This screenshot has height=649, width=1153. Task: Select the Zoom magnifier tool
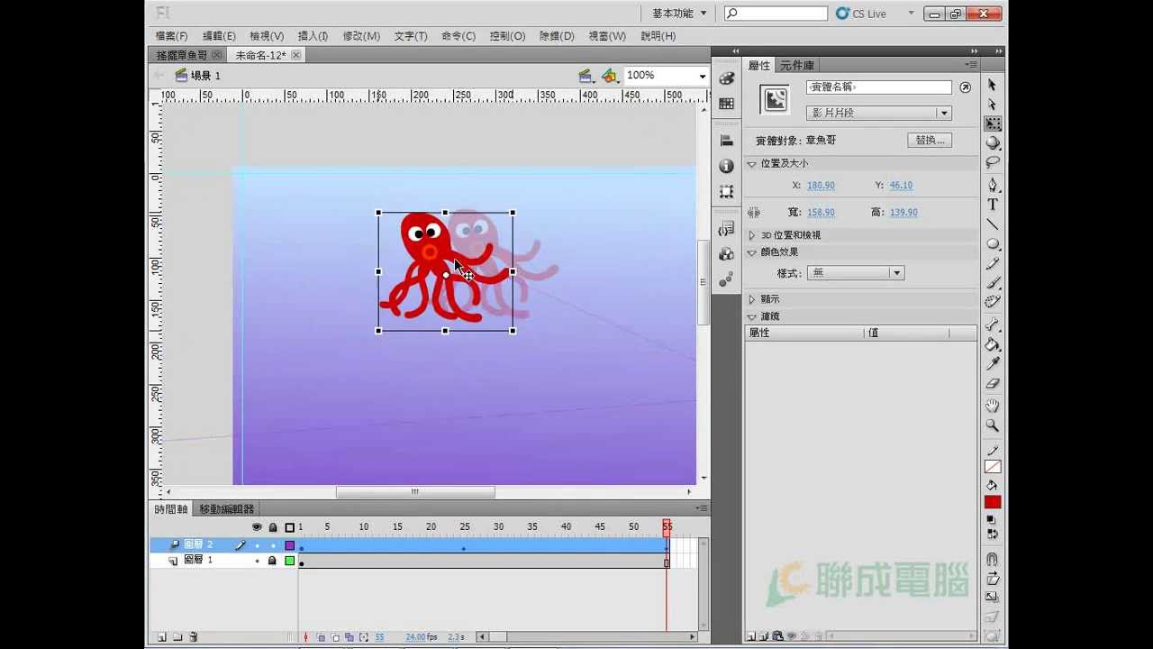click(x=993, y=425)
